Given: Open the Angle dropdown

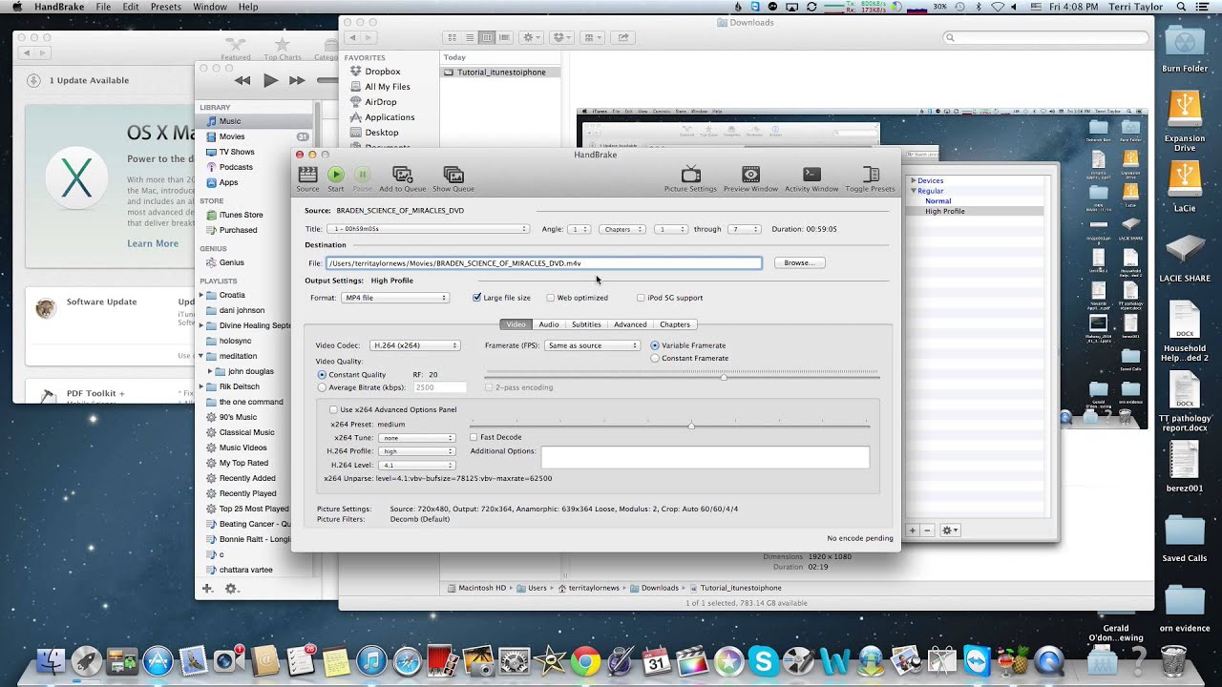Looking at the screenshot, I should tap(579, 229).
